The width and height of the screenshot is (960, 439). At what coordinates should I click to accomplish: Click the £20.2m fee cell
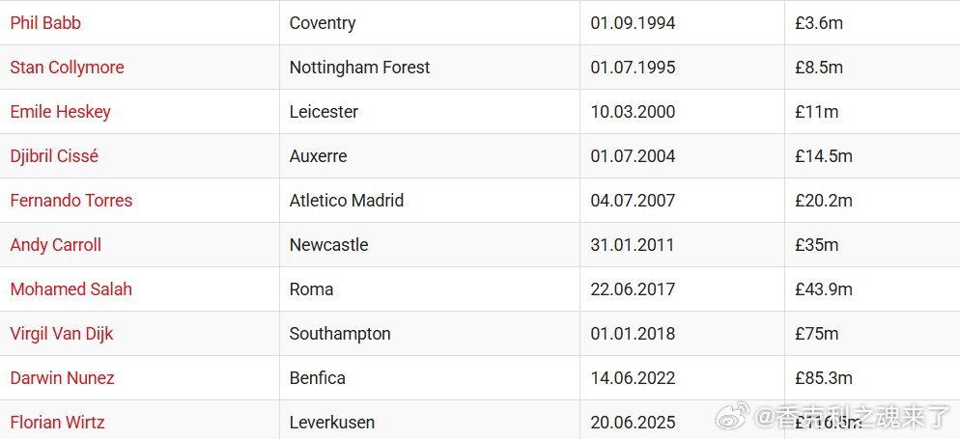872,201
